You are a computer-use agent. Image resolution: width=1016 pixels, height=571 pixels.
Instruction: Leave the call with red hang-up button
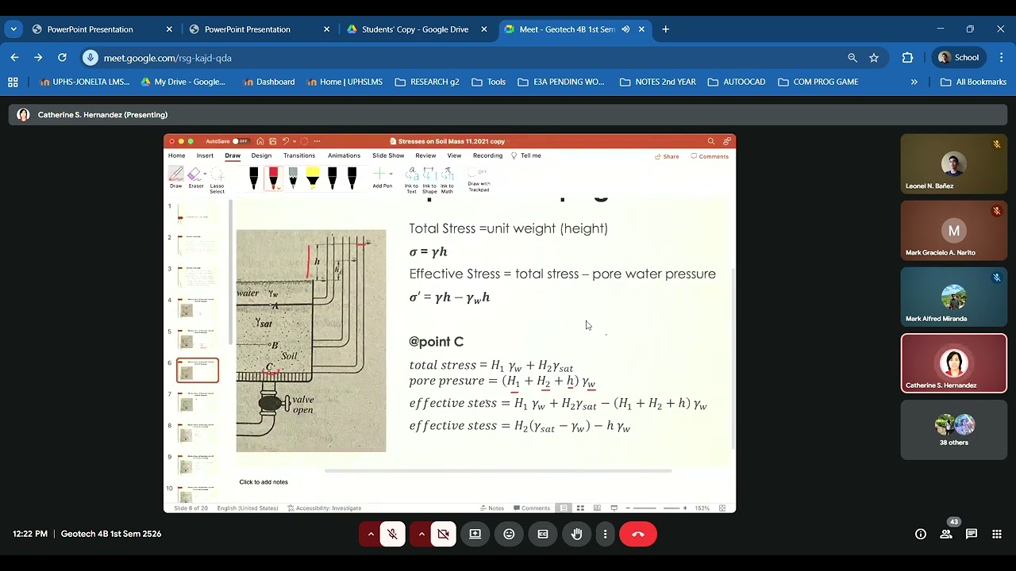point(638,534)
